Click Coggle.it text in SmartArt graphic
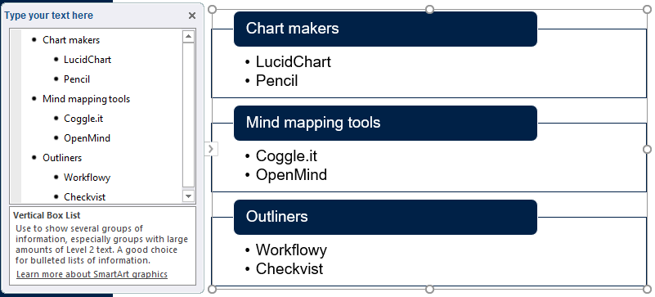Image resolution: width=655 pixels, height=297 pixels. 286,155
